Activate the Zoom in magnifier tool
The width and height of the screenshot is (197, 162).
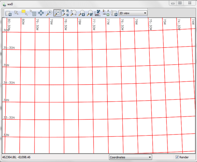[49, 13]
